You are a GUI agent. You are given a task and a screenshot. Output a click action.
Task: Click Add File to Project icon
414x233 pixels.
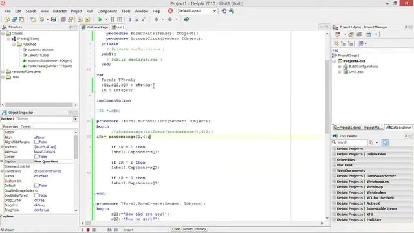click(x=80, y=19)
